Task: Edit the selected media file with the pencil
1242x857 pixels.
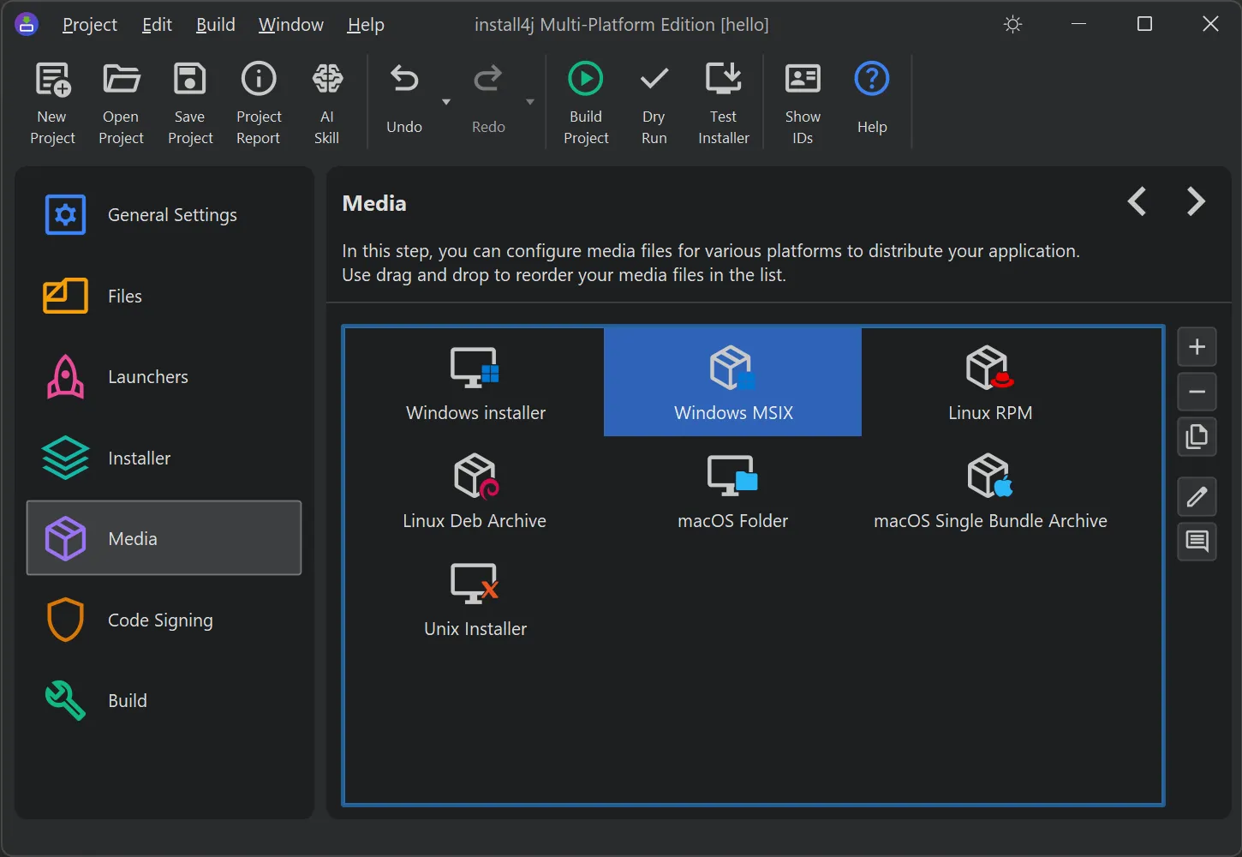Action: coord(1197,496)
